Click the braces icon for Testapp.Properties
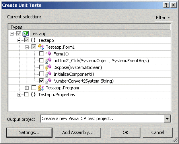The image size is (179, 144). click(33, 95)
